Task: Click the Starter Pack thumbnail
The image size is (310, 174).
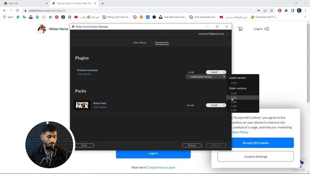Action: coord(82,105)
